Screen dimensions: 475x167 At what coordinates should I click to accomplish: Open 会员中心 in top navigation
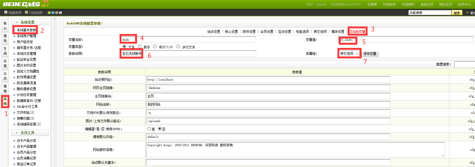tap(465, 5)
